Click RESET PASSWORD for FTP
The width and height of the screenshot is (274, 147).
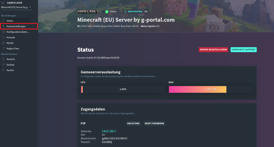[x=154, y=123]
